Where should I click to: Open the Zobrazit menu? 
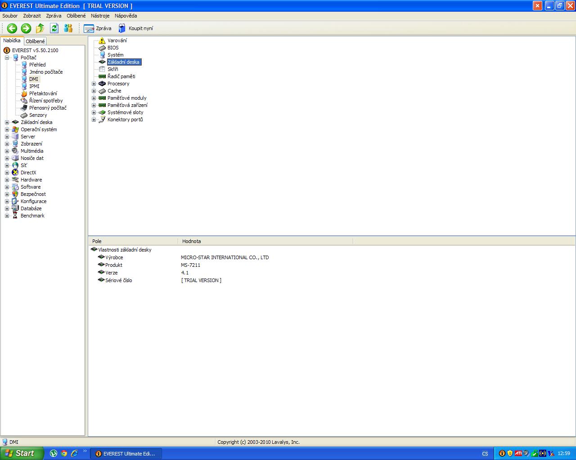(32, 16)
